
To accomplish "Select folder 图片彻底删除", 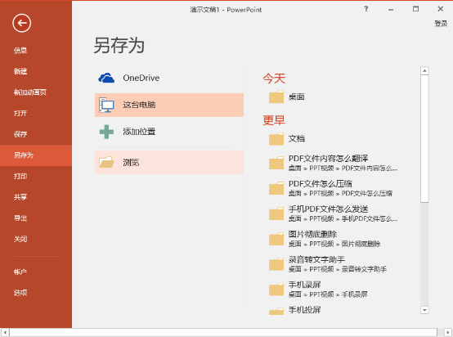I will point(312,235).
